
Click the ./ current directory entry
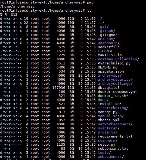click(x=100, y=19)
